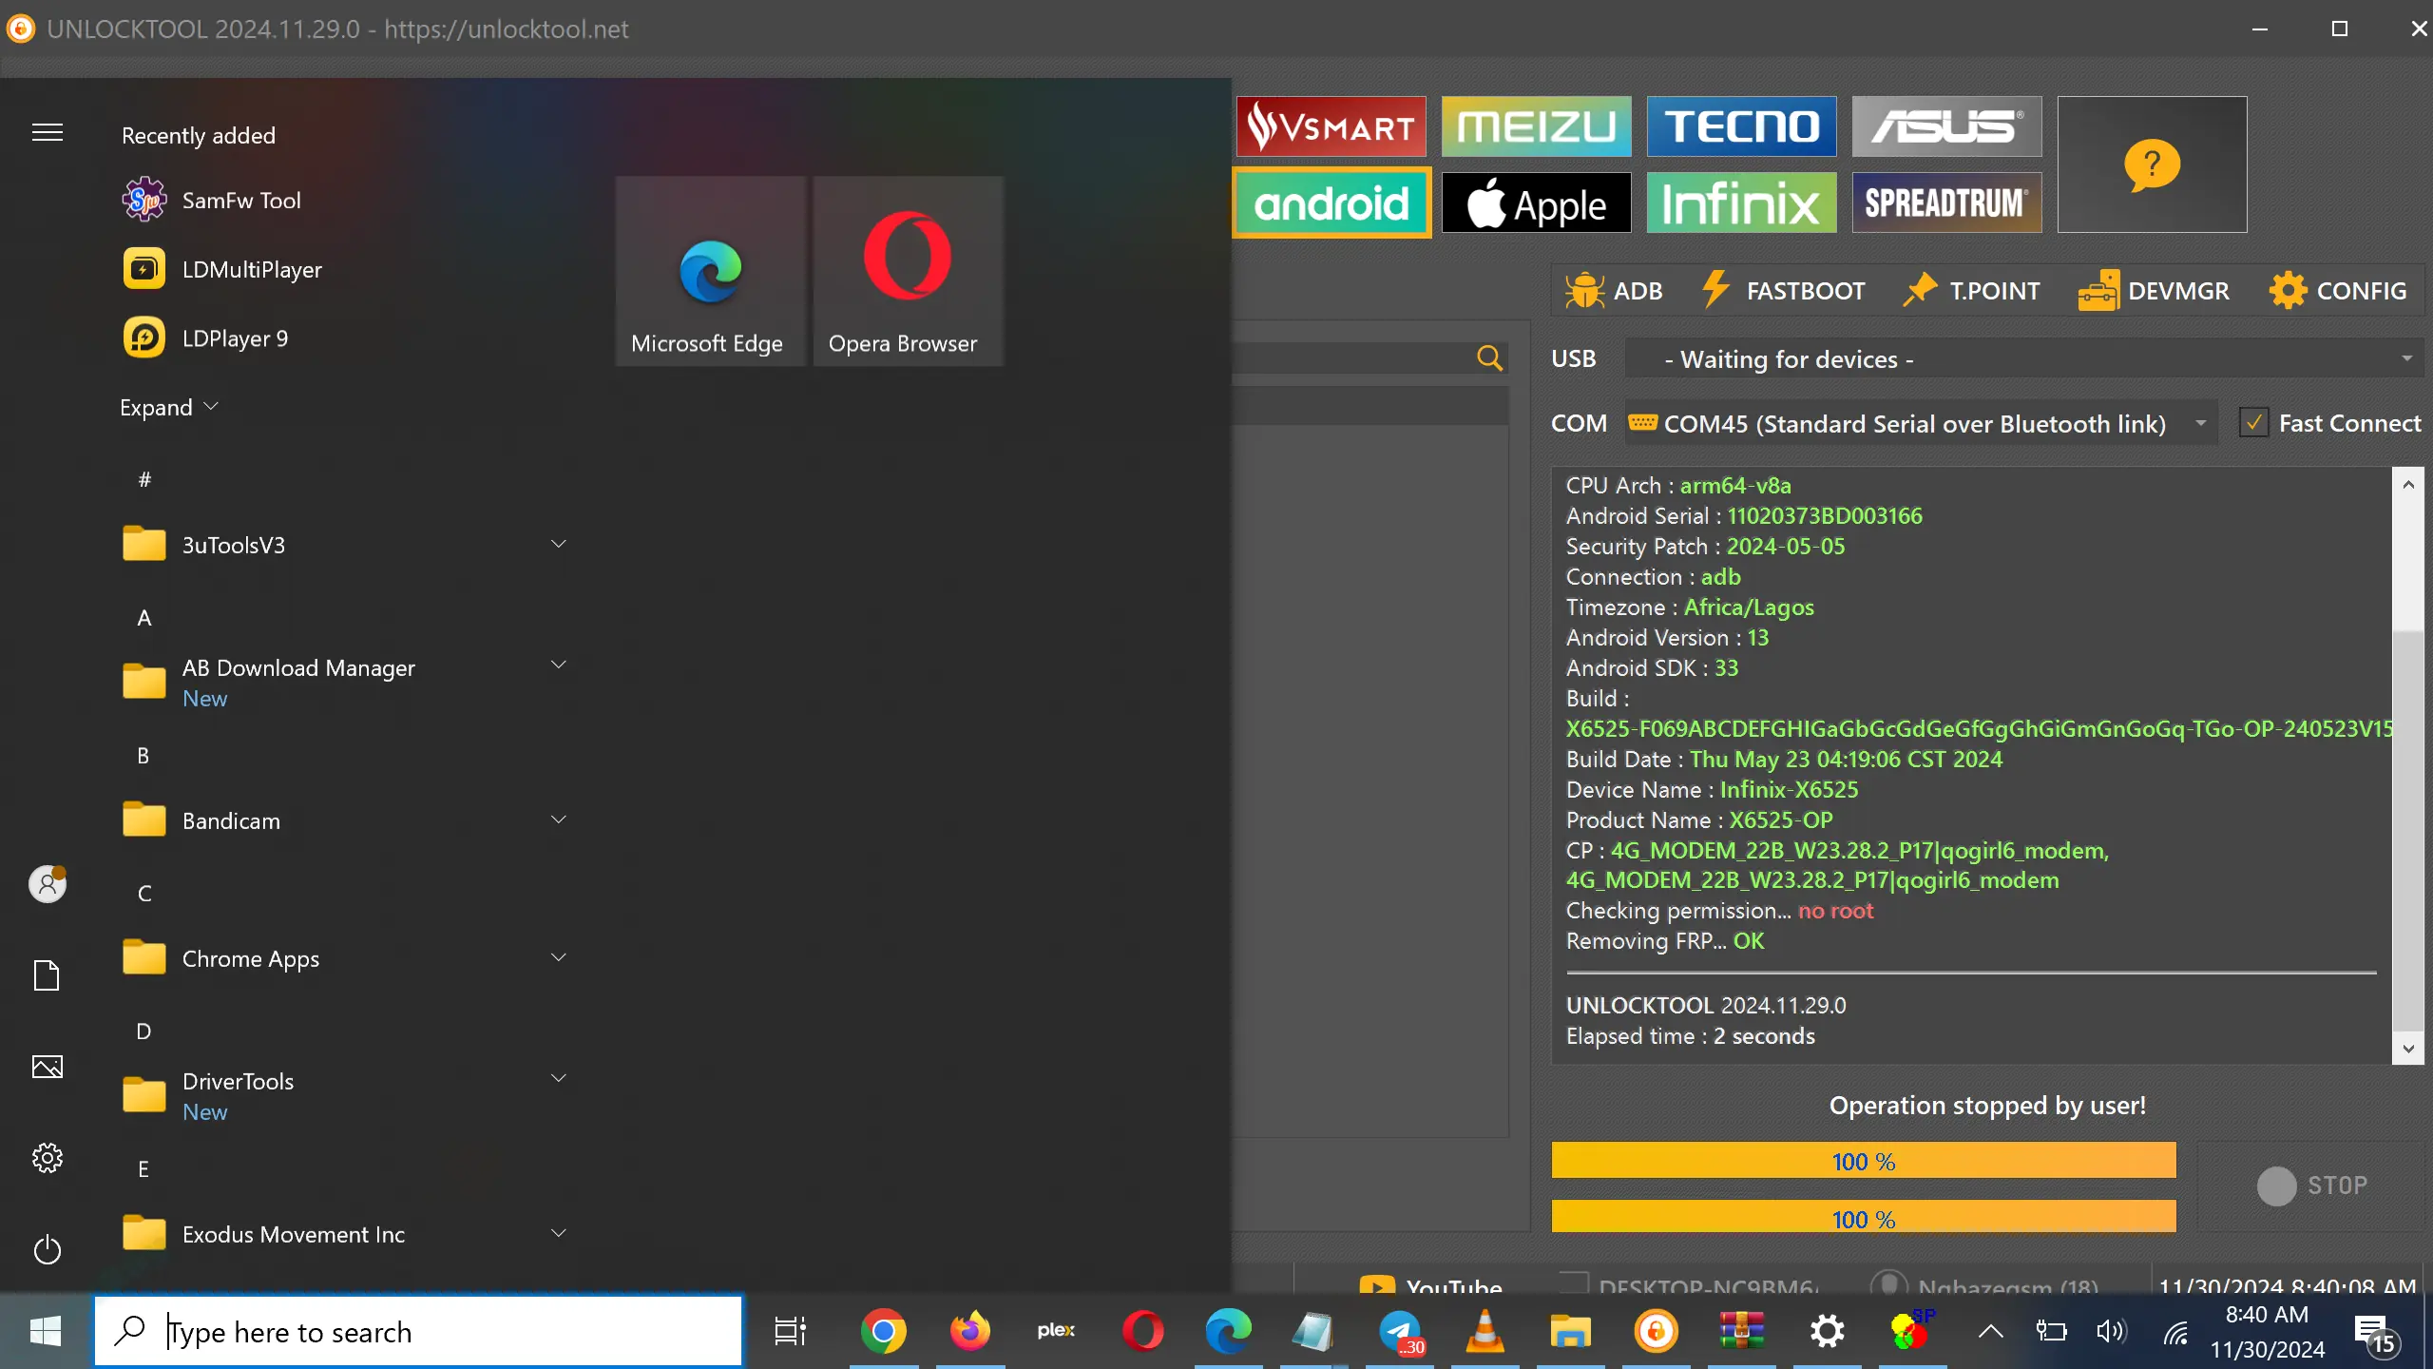The image size is (2433, 1369).
Task: Open the COM45 port dropdown
Action: point(1920,423)
